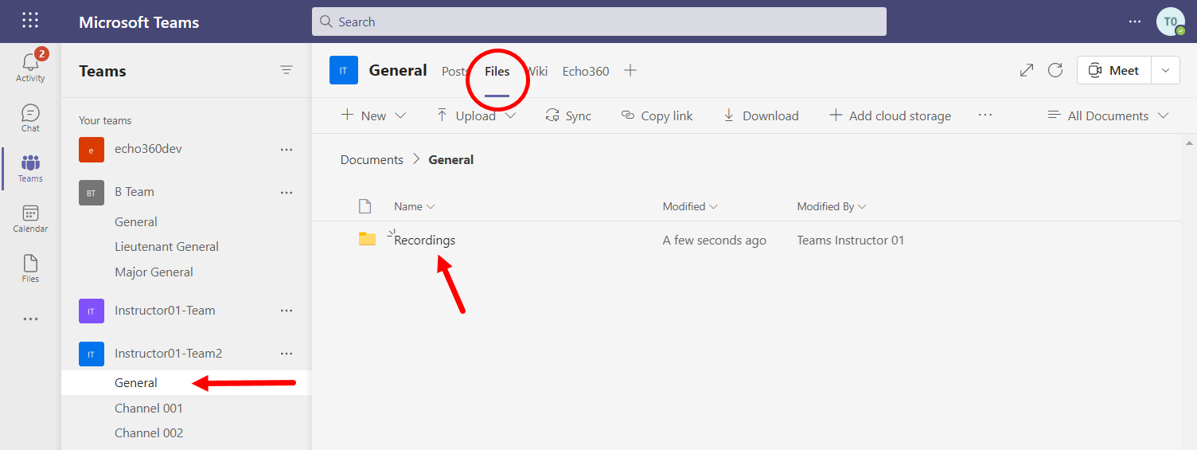1197x450 pixels.
Task: Click Recordings folder icon
Action: click(367, 239)
